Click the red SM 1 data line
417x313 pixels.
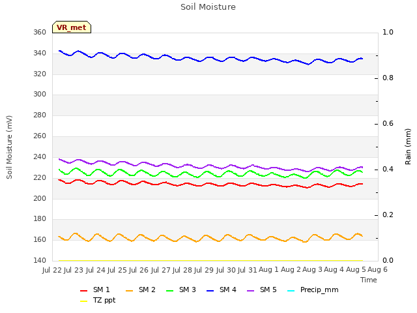click(210, 183)
